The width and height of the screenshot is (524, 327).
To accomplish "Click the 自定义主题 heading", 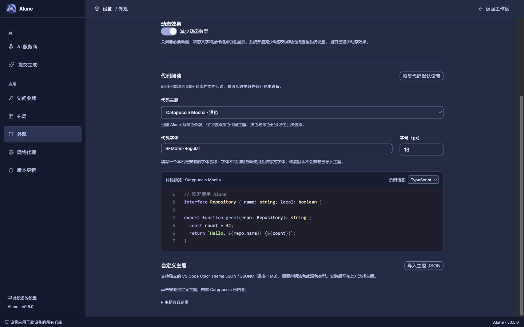I will click(x=174, y=266).
